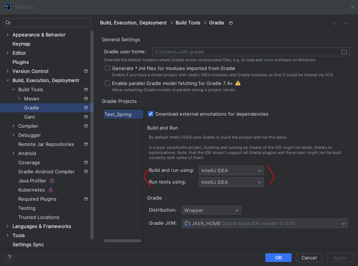Select Java Profiler tree item
358x266 pixels.
(x=32, y=181)
